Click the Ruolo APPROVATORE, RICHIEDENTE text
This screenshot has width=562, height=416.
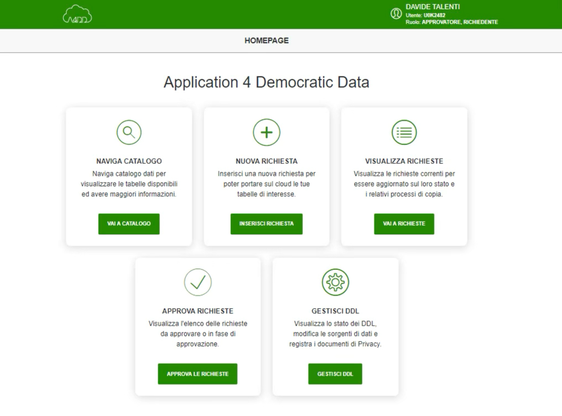[x=451, y=22]
